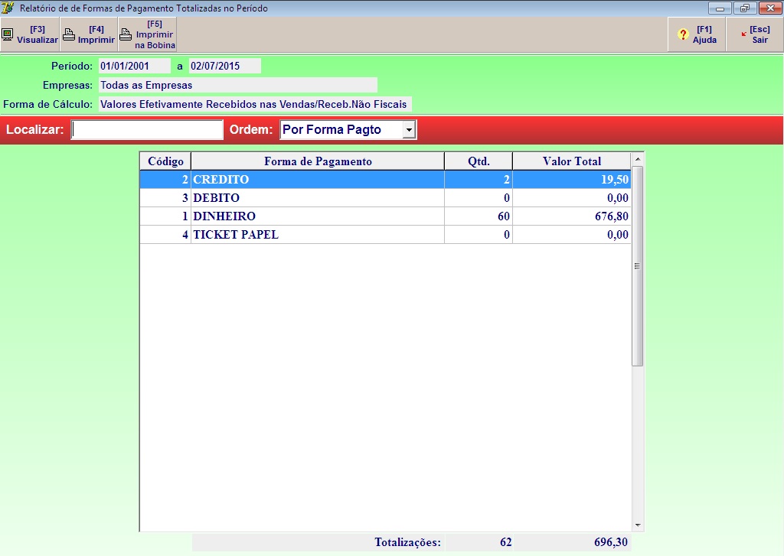
Task: Click the application icon in title bar
Action: point(8,8)
